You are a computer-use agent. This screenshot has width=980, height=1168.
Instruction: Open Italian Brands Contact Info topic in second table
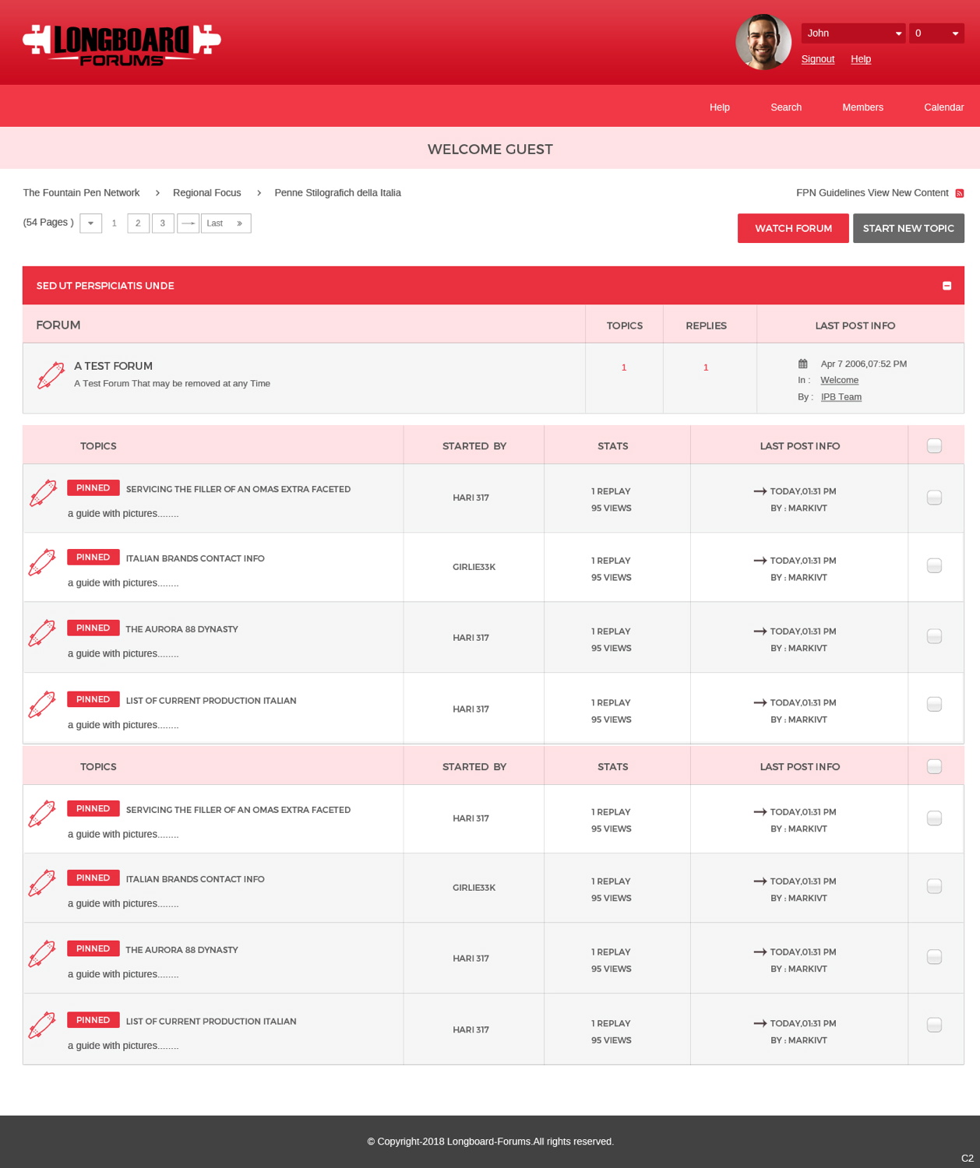(x=195, y=879)
